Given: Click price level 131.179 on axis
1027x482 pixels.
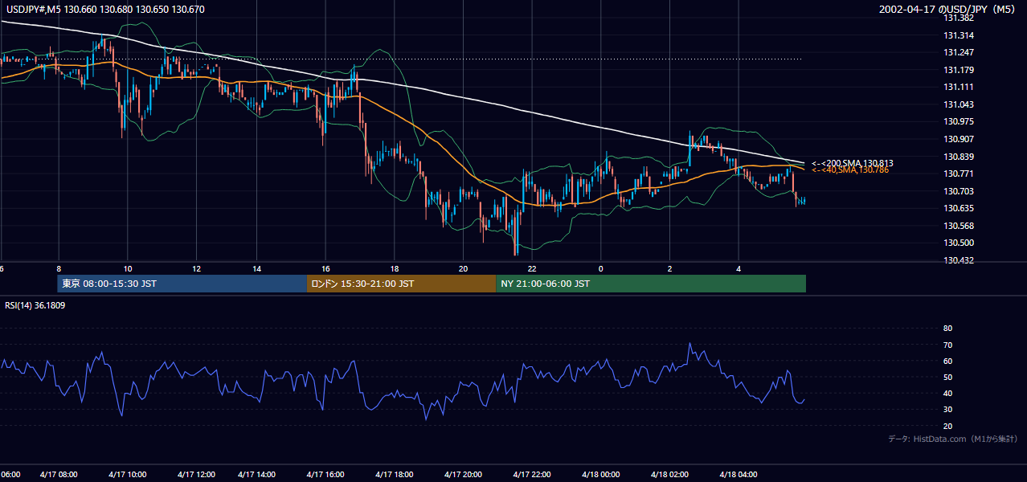Looking at the screenshot, I should pyautogui.click(x=957, y=70).
